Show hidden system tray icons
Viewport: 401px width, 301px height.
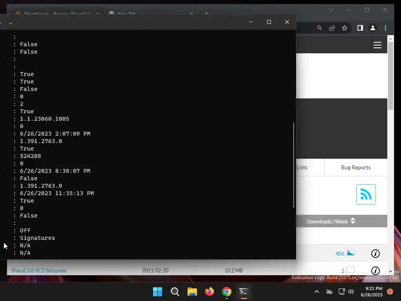316,292
